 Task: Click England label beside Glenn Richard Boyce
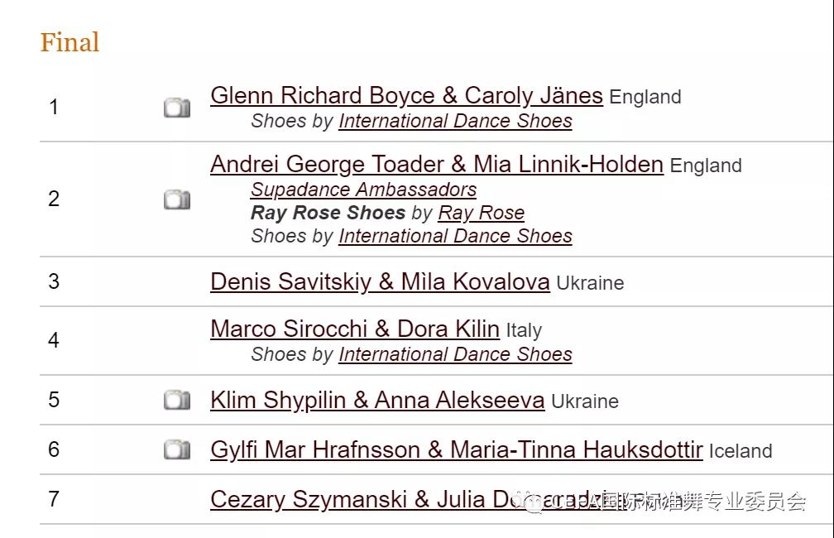pyautogui.click(x=645, y=98)
